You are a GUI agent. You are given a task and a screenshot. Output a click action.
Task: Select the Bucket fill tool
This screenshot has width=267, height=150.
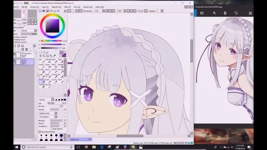[x=42, y=71]
